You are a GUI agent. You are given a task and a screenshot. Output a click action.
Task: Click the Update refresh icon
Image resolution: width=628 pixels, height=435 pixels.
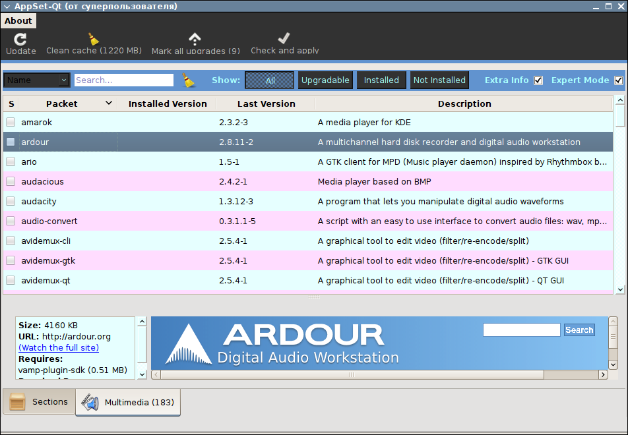pyautogui.click(x=20, y=40)
